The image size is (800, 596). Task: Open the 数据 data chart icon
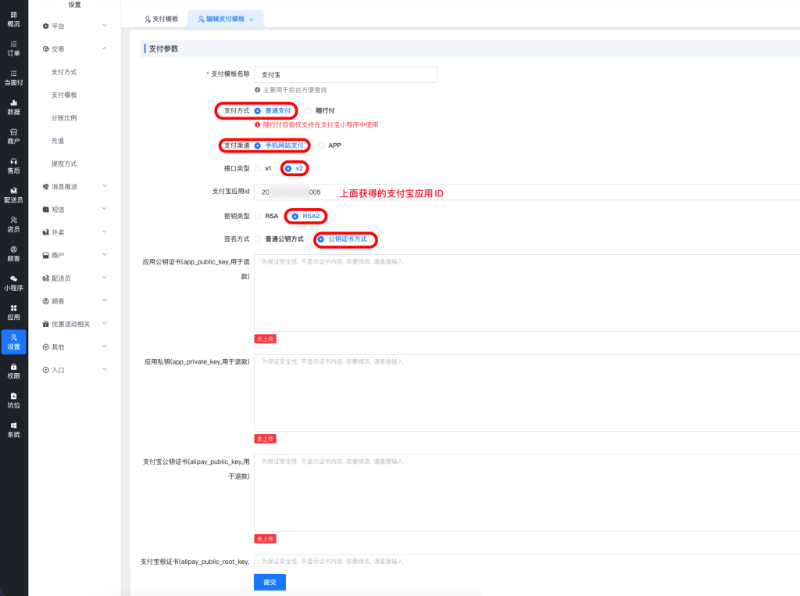13,106
